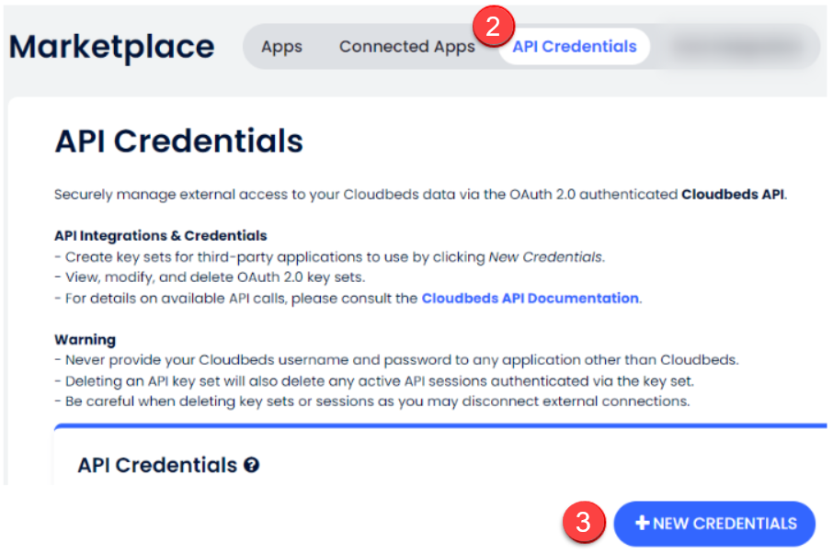
Task: Select the API Credentials tab
Action: pos(575,47)
